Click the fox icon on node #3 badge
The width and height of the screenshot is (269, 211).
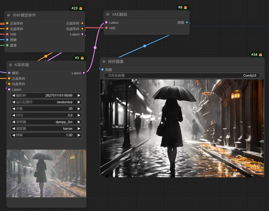click(82, 58)
